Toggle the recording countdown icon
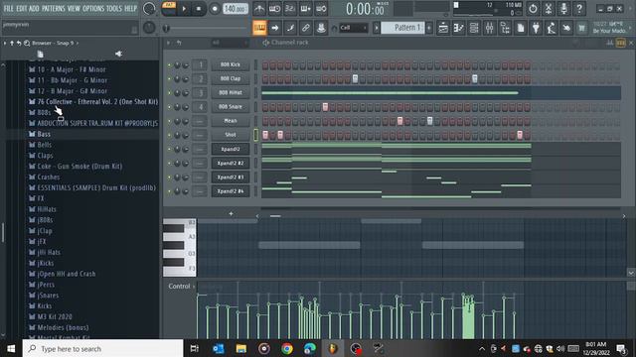The width and height of the screenshot is (636, 357). coord(290,9)
